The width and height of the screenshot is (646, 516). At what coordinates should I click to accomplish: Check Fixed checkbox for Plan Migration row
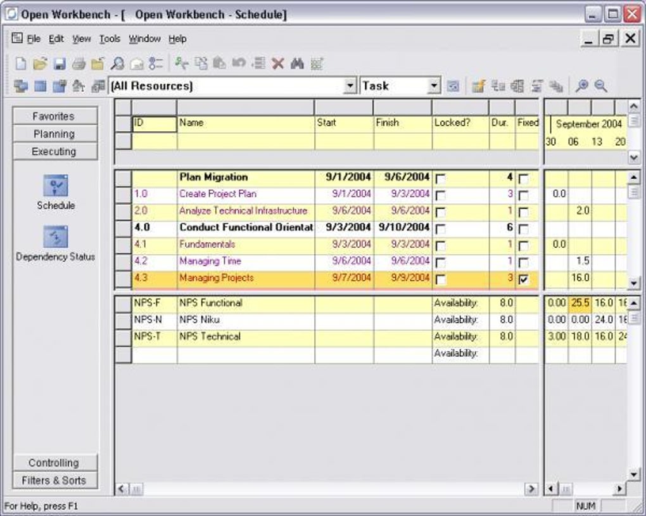click(x=523, y=179)
